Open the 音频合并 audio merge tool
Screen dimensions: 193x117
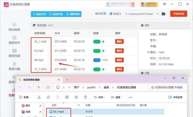14,40
